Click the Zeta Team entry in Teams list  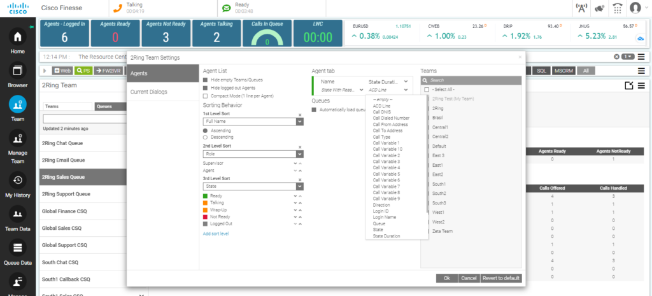(x=443, y=231)
